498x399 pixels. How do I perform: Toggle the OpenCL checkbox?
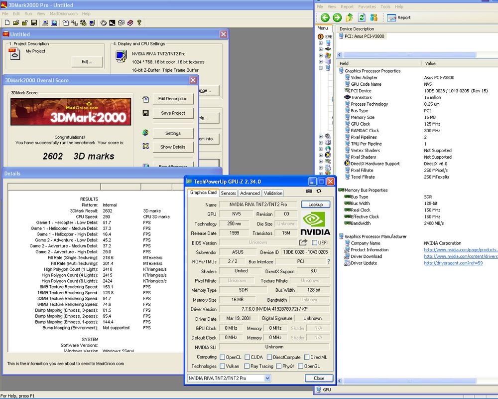(223, 357)
